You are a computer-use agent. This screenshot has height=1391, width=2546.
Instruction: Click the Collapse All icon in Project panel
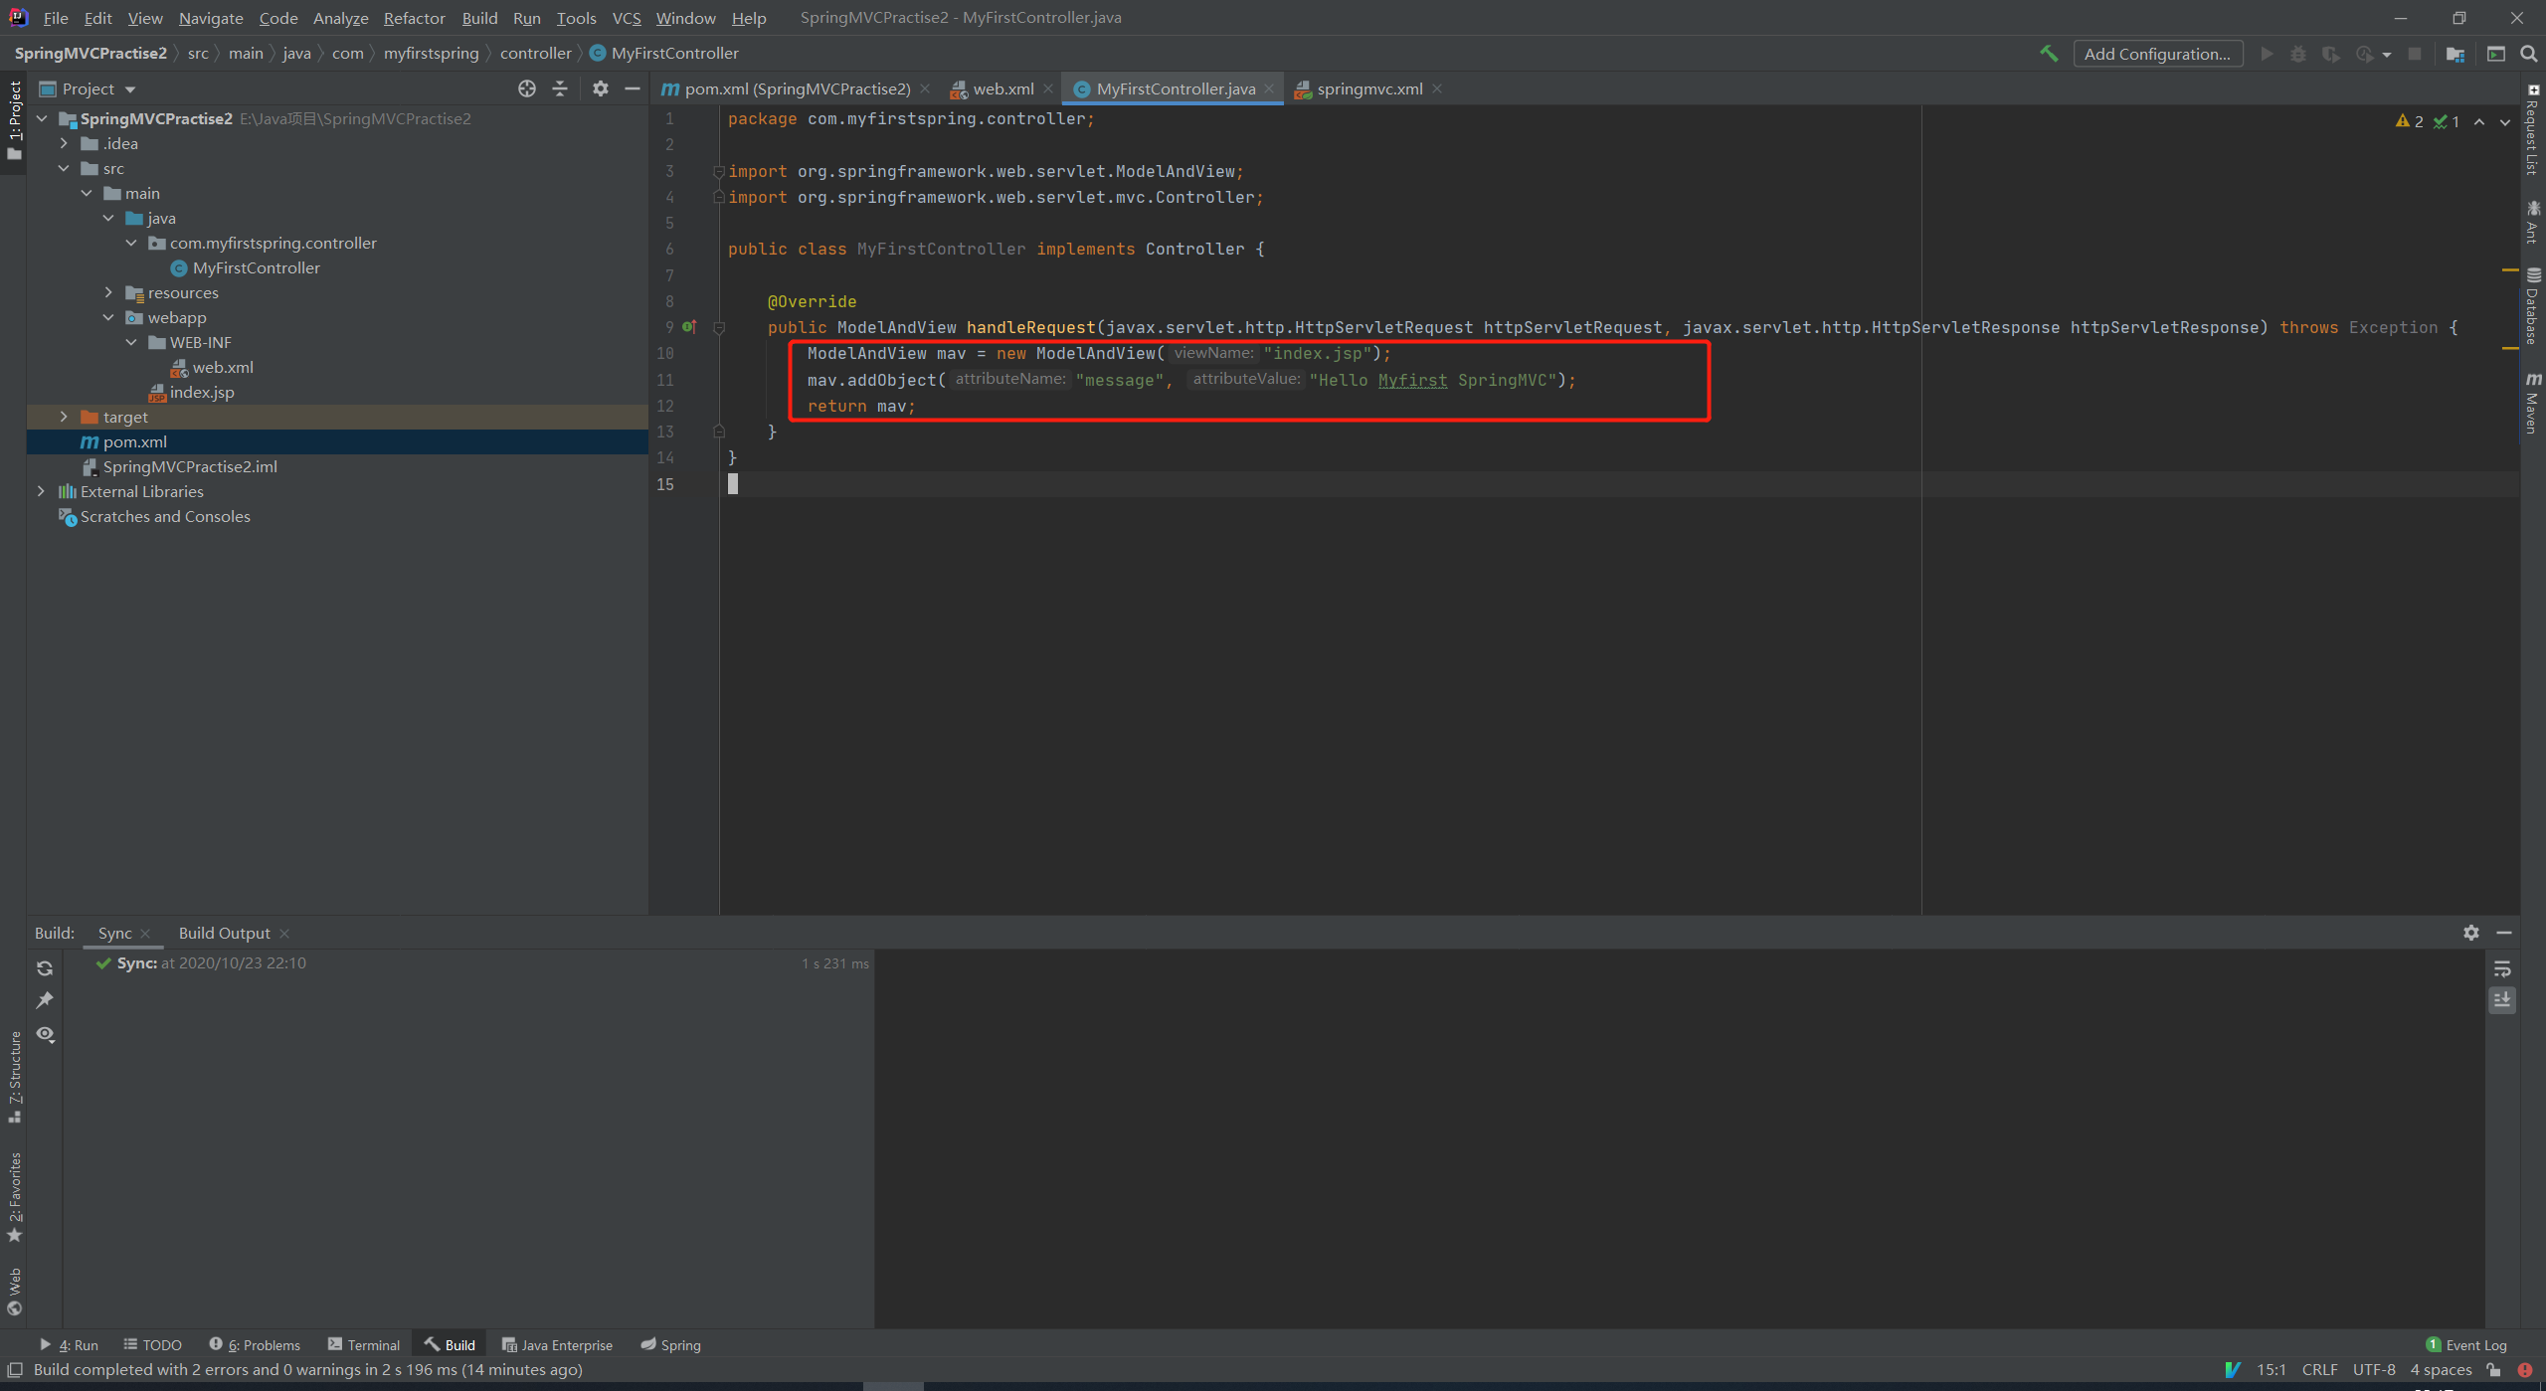[x=560, y=88]
